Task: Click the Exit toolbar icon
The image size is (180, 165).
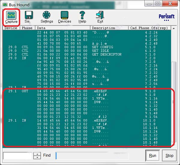Action: pyautogui.click(x=100, y=17)
